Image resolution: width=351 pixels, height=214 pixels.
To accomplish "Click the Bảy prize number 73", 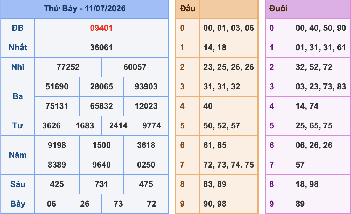I will (118, 204).
